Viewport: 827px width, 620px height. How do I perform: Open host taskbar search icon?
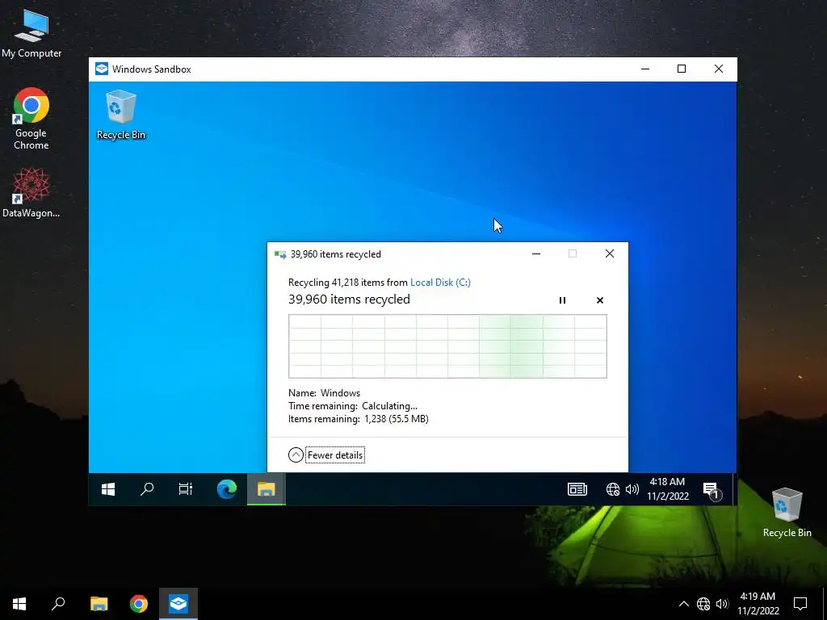(58, 604)
